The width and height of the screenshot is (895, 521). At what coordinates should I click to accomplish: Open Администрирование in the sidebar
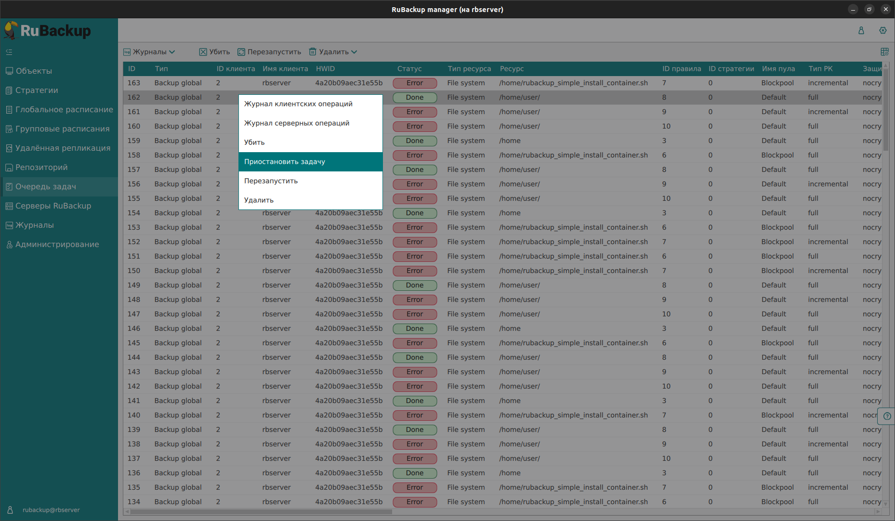point(57,245)
